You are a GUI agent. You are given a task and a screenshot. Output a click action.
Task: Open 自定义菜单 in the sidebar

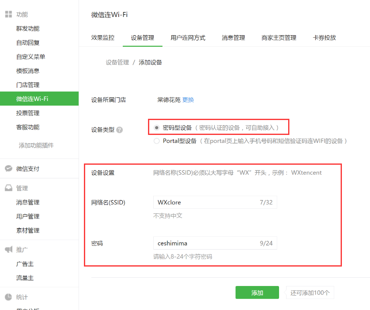pyautogui.click(x=31, y=57)
